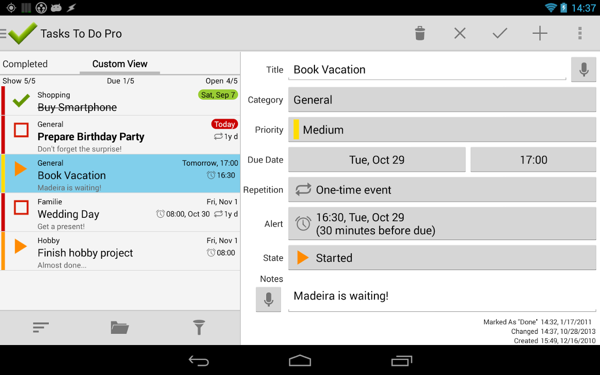This screenshot has width=600, height=375.
Task: Tap 'Almost done...' note text
Action: [x=62, y=265]
